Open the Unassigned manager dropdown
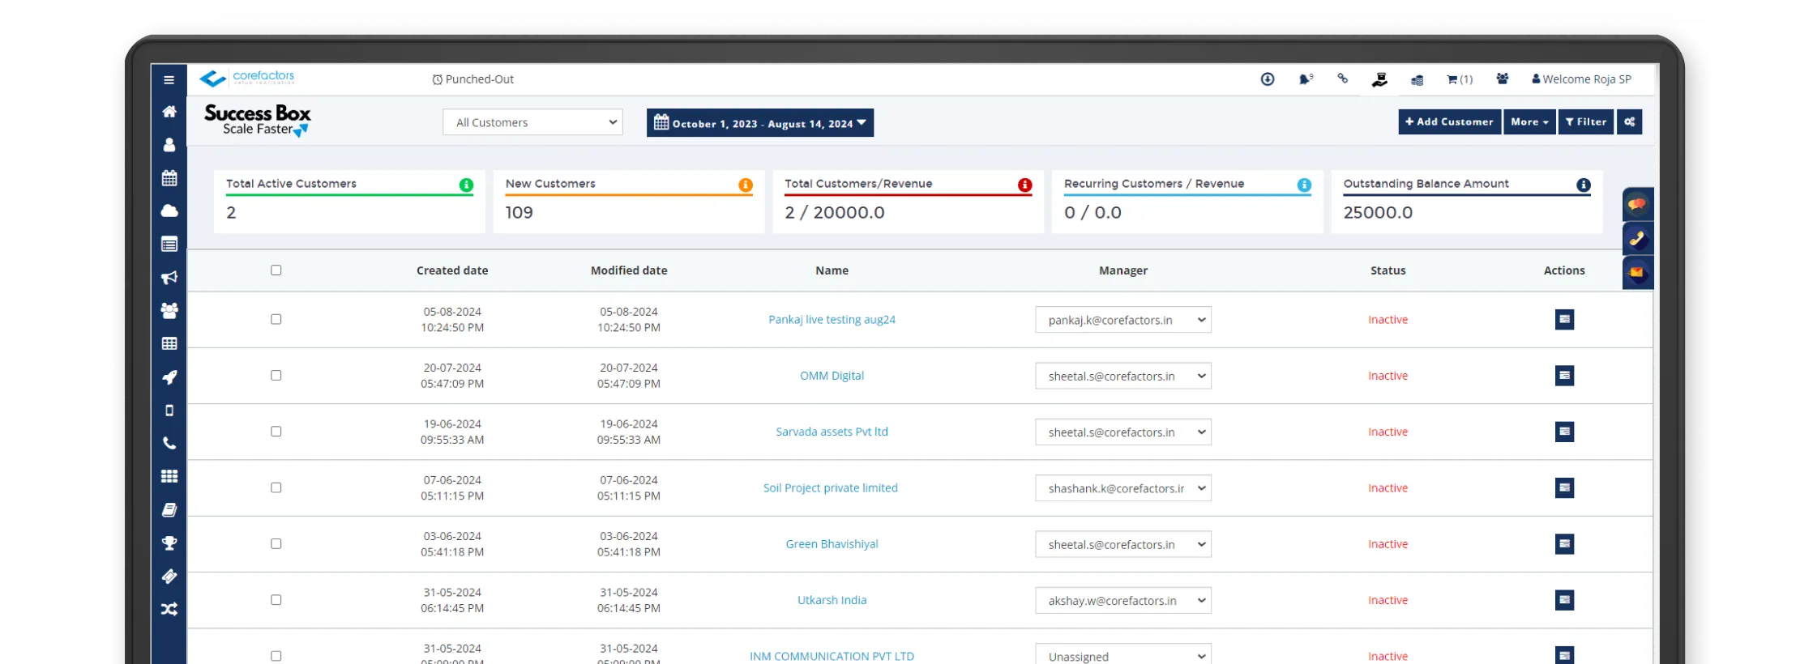Image resolution: width=1813 pixels, height=664 pixels. click(1122, 654)
